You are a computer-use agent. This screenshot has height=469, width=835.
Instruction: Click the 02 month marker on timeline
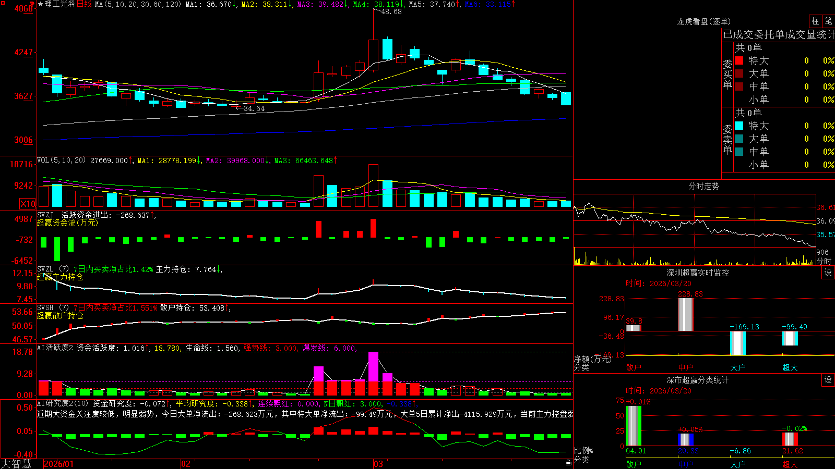pos(185,464)
